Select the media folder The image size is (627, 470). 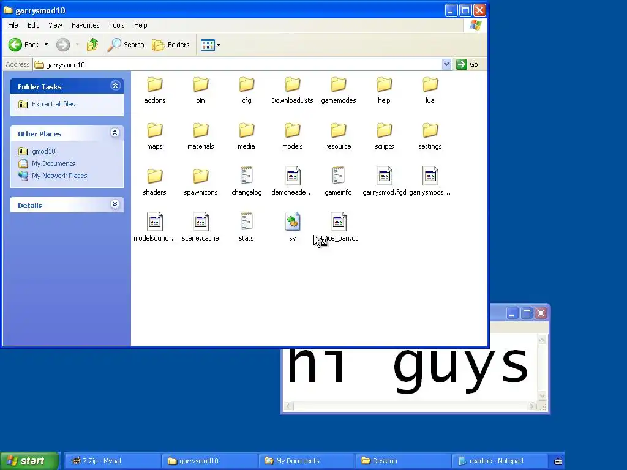pos(246,136)
